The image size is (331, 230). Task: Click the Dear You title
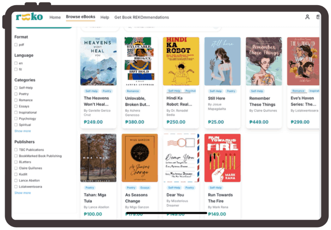(x=175, y=195)
